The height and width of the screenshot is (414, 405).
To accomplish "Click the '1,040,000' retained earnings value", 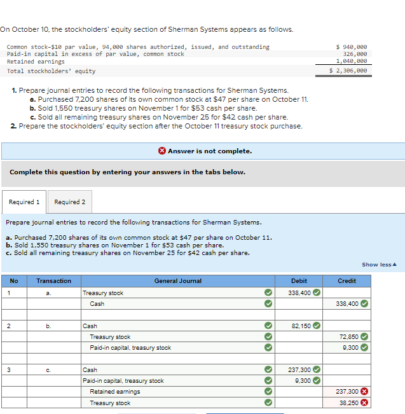I will (352, 61).
